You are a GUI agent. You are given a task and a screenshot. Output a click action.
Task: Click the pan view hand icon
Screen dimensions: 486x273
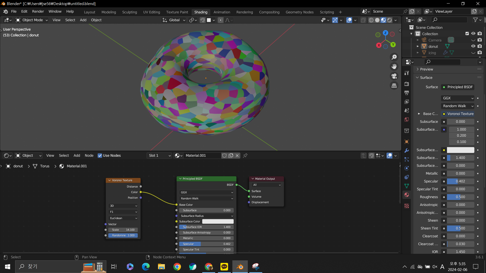pos(394,66)
